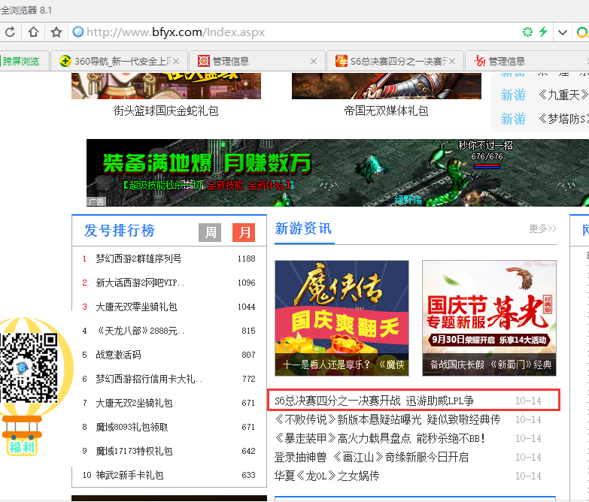Open 梦幻西游招行信用卡大礼 entry

point(149,379)
